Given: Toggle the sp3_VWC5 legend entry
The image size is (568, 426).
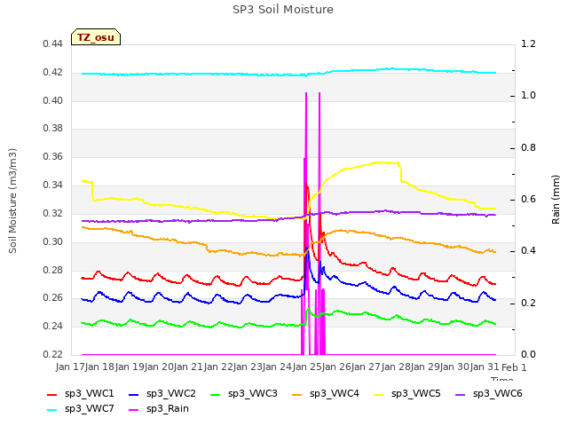Looking at the screenshot, I should pos(407,394).
